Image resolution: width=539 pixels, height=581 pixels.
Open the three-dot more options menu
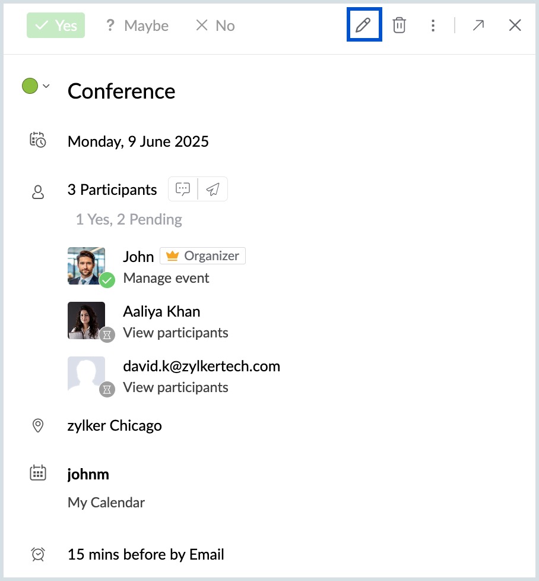[x=433, y=25]
